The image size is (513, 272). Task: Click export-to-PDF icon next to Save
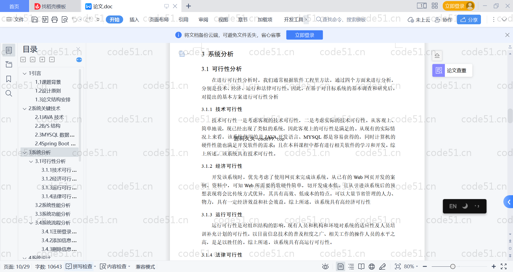pos(45,19)
